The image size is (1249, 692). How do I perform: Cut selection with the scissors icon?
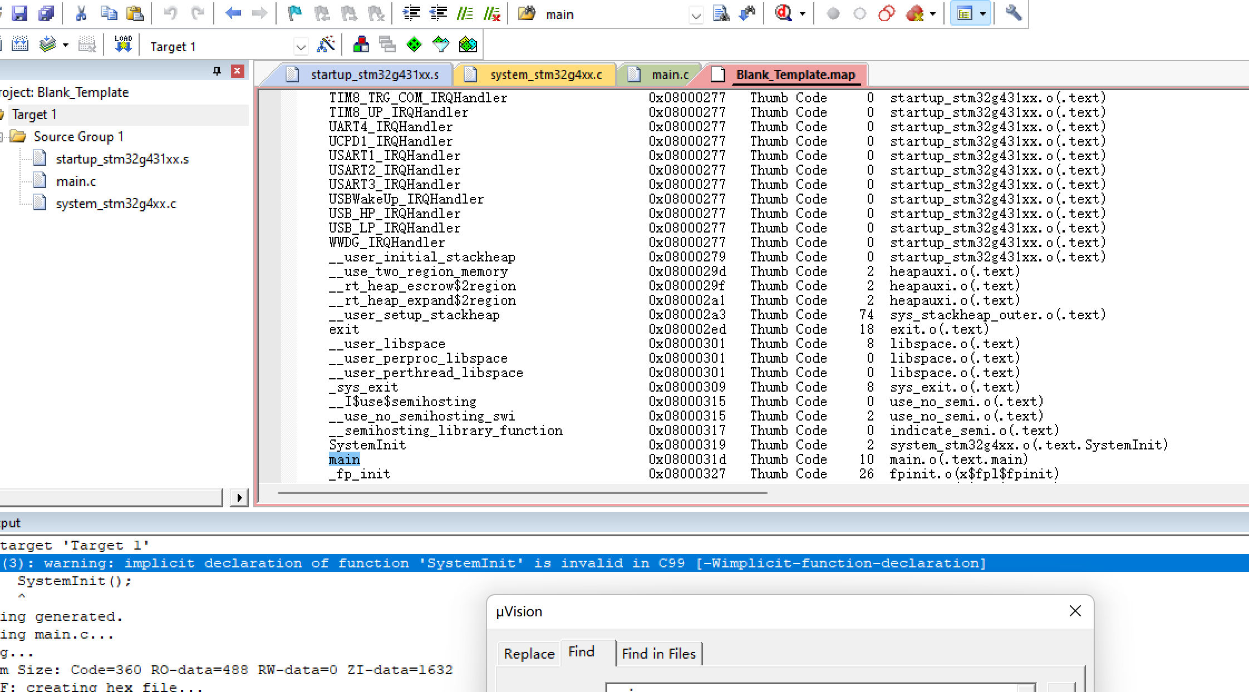pyautogui.click(x=81, y=13)
